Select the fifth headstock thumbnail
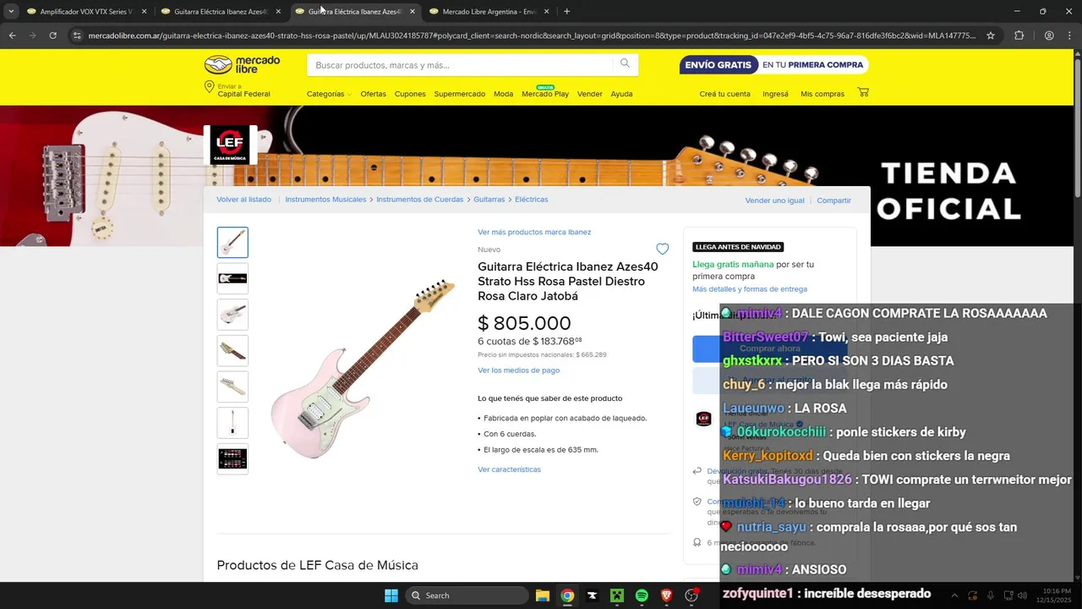Viewport: 1082px width, 609px height. coord(232,387)
